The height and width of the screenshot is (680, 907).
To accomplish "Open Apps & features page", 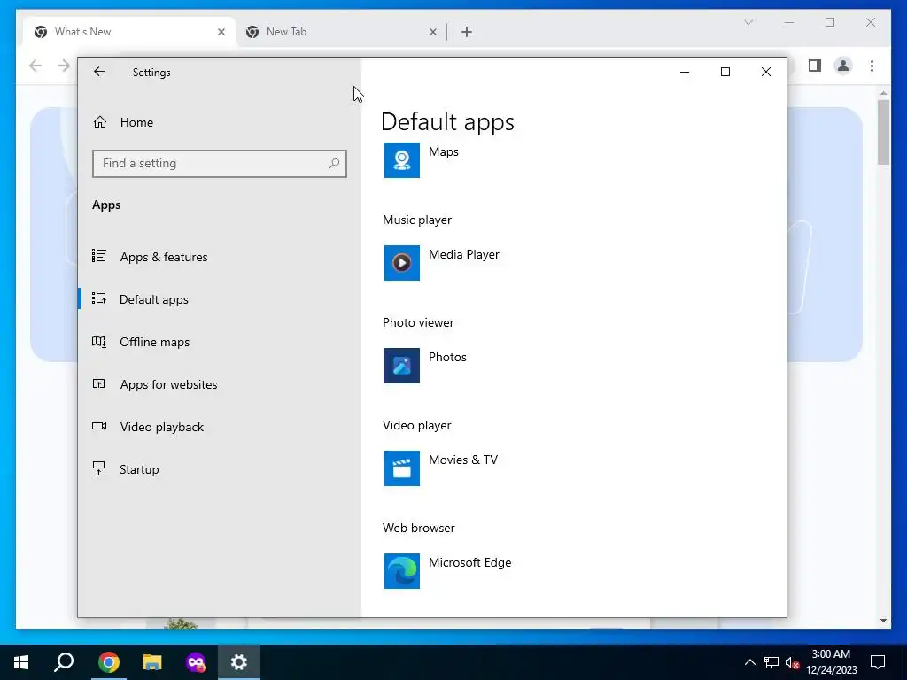I will coord(164,257).
